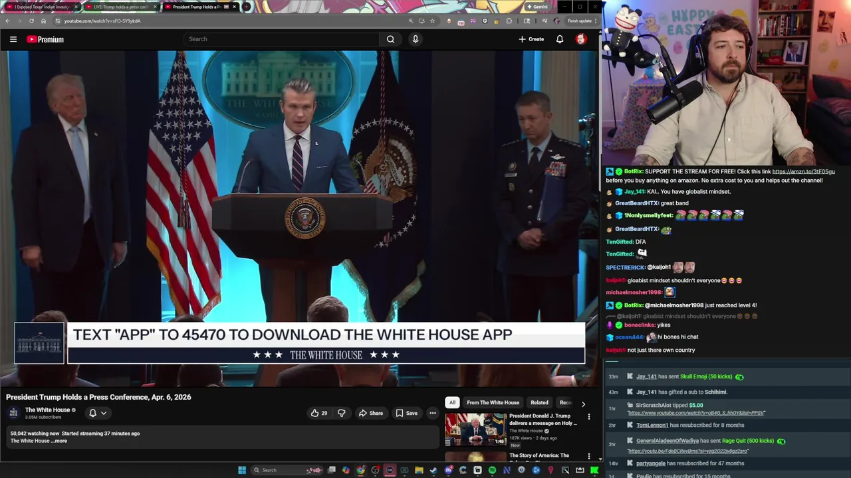
Task: Start voice search with the microphone icon
Action: coord(416,39)
